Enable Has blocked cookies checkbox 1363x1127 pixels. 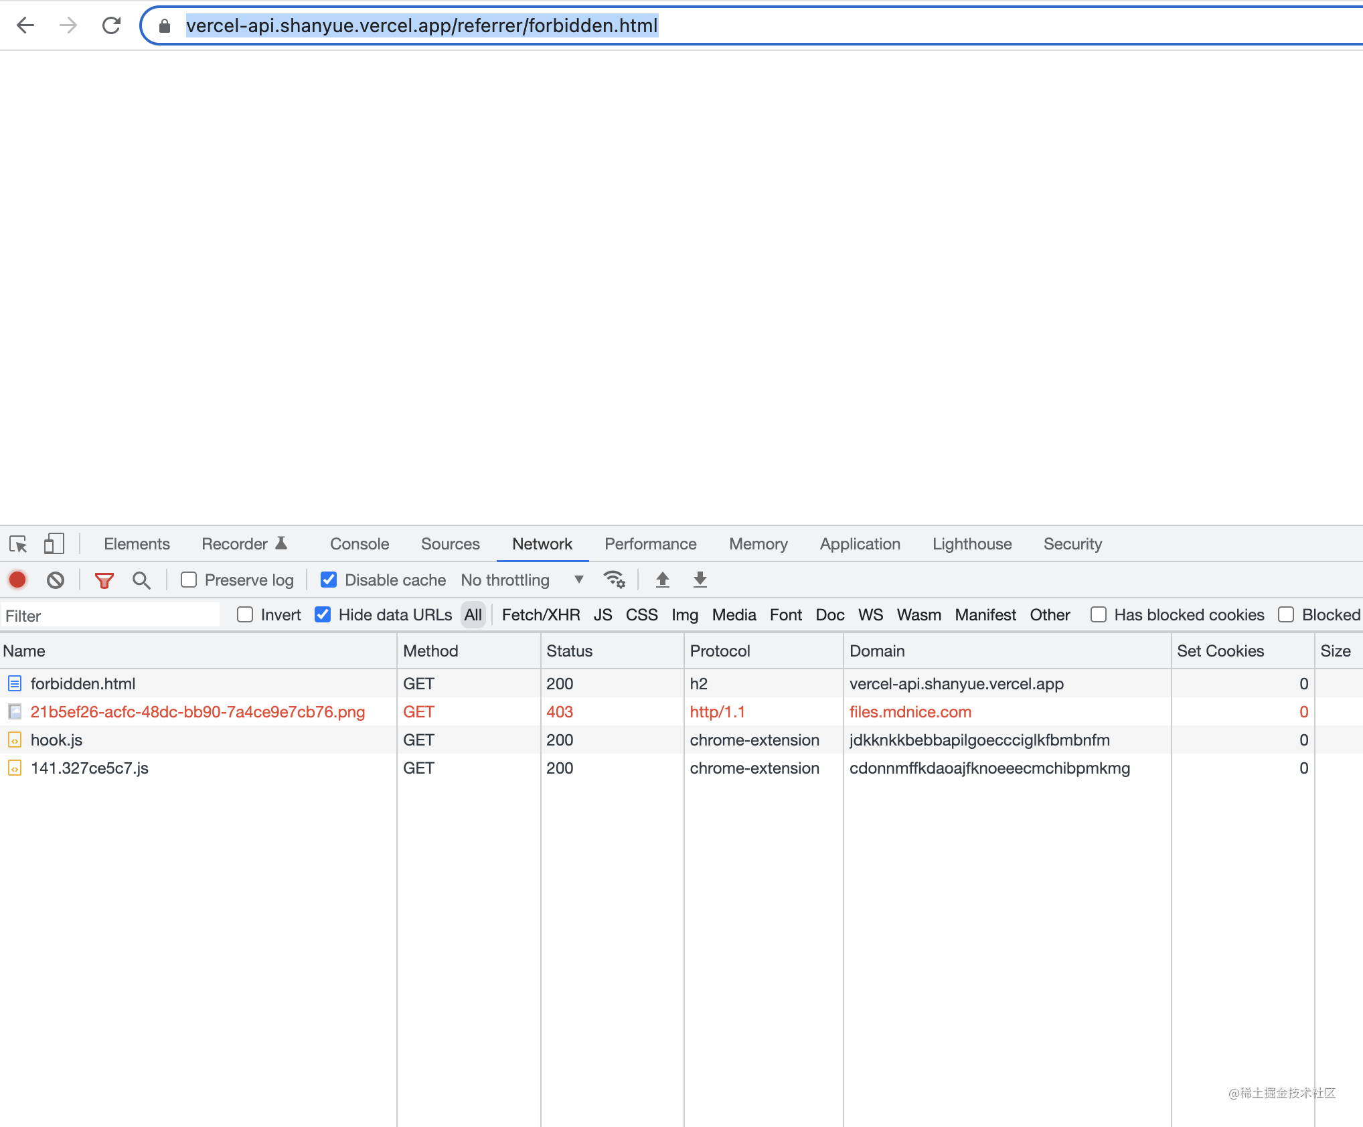tap(1099, 614)
